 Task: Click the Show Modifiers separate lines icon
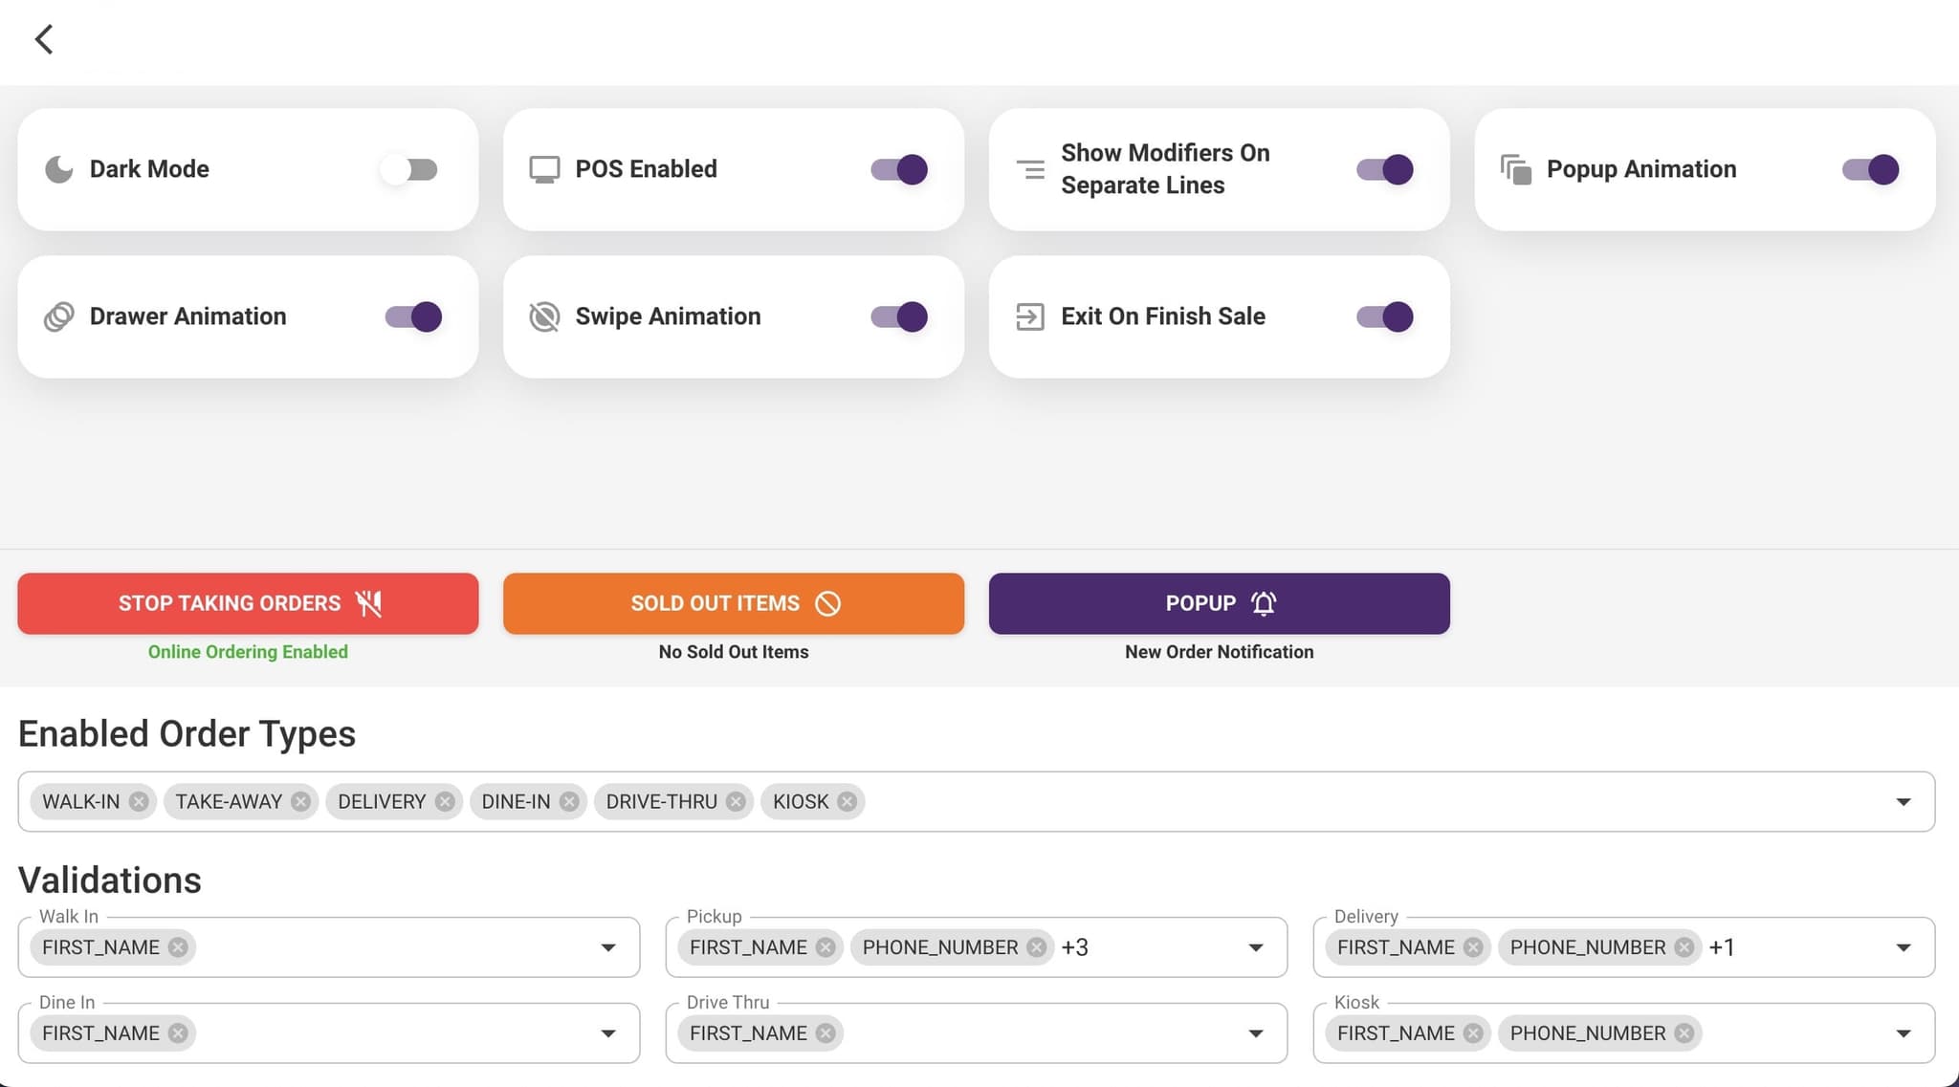point(1030,168)
